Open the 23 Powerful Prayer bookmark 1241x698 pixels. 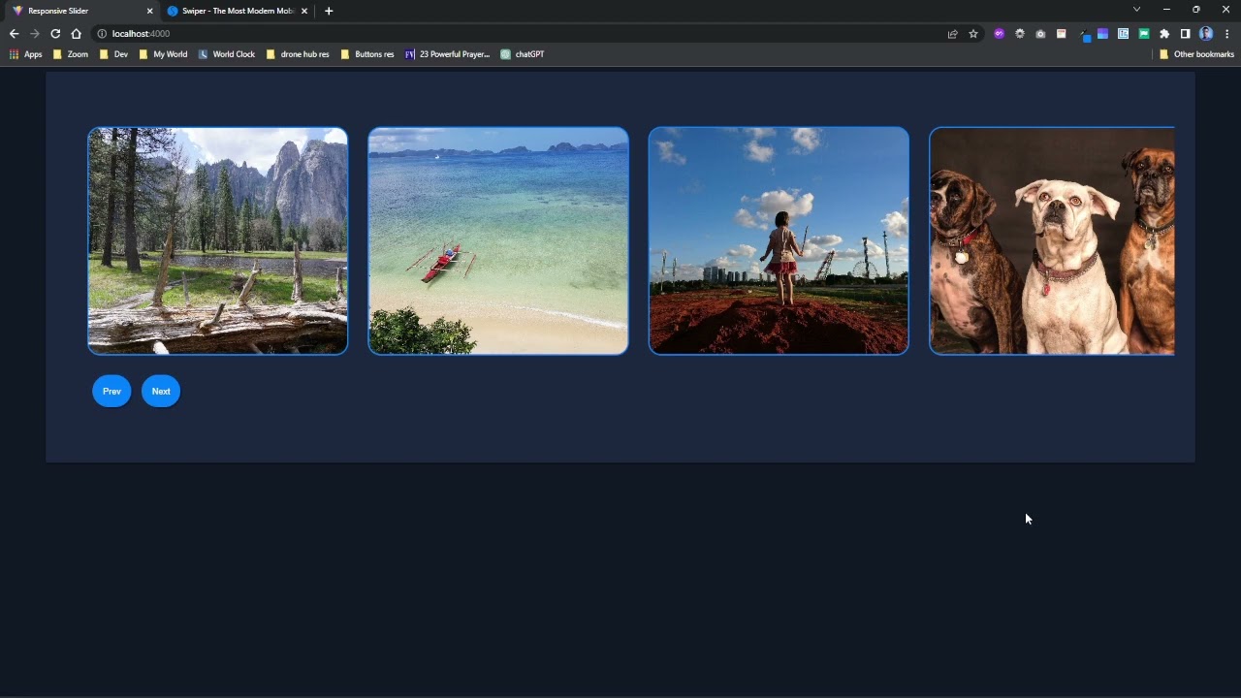click(x=448, y=54)
